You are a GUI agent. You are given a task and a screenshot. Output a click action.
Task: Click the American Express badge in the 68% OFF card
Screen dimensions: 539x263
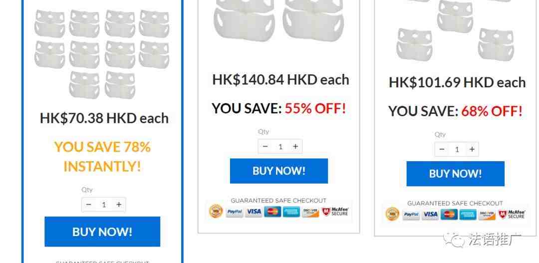468,215
